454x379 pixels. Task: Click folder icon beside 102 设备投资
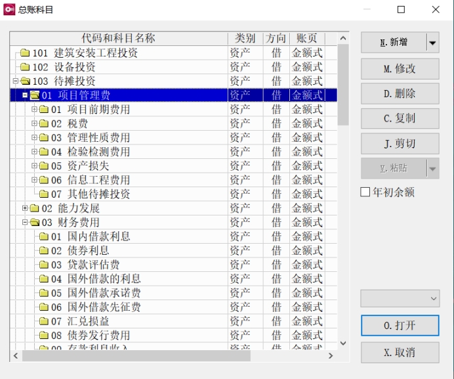click(25, 67)
